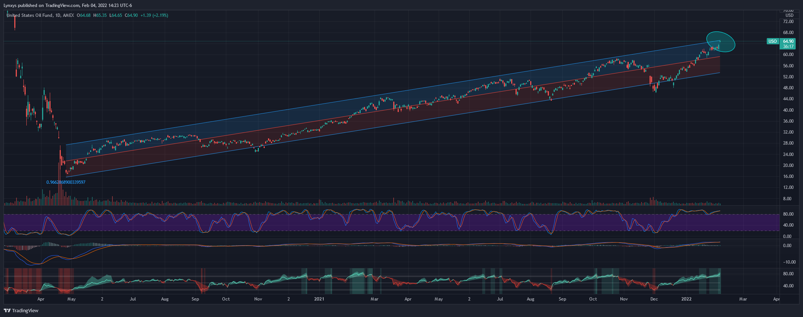Click the Mar label right after 2021
Viewport: 803px width, 317px height.
374,299
